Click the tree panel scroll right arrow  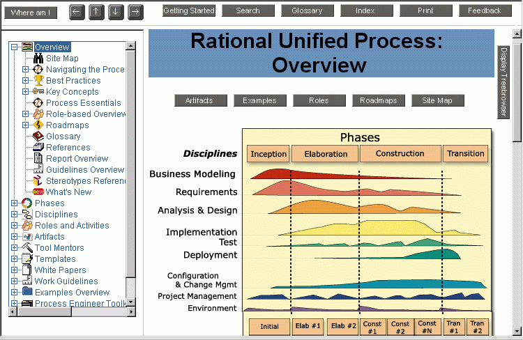[131, 312]
